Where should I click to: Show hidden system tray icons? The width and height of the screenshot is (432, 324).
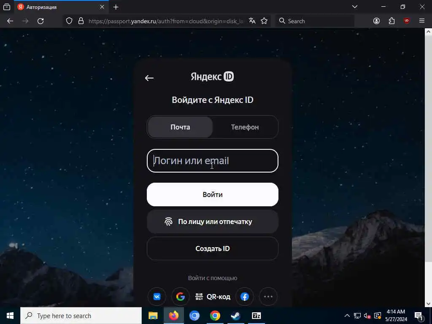coord(347,316)
